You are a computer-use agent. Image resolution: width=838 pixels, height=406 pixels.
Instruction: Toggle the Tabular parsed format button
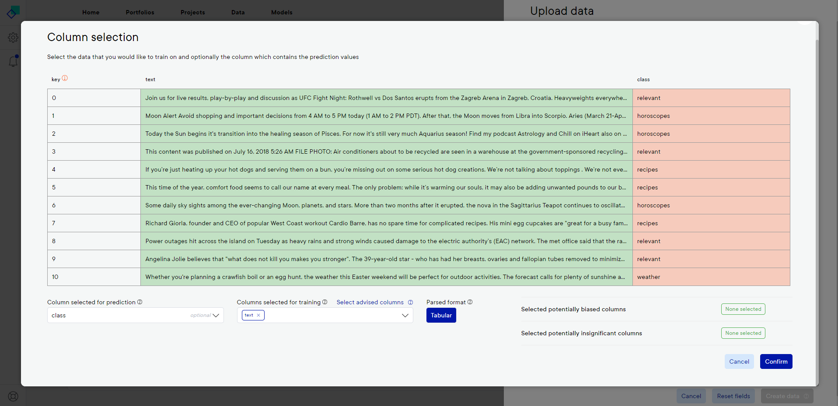pyautogui.click(x=441, y=315)
